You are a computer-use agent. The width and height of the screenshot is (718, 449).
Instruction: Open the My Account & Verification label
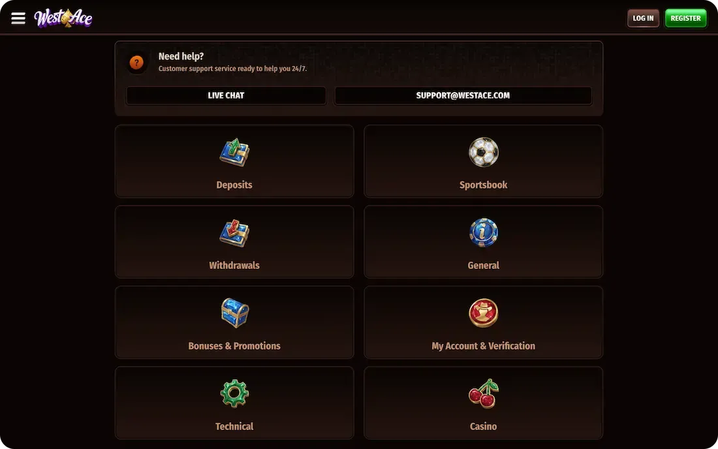point(484,346)
